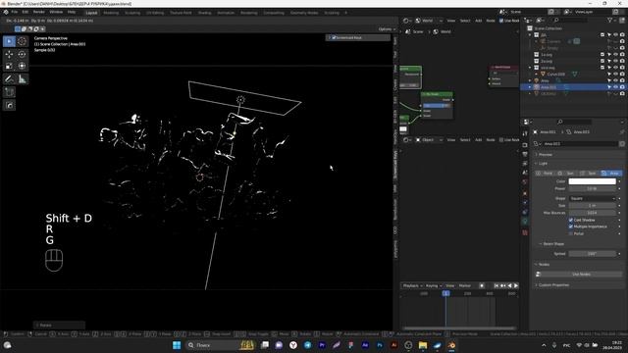Click the Blender logo menu icon

click(x=6, y=13)
